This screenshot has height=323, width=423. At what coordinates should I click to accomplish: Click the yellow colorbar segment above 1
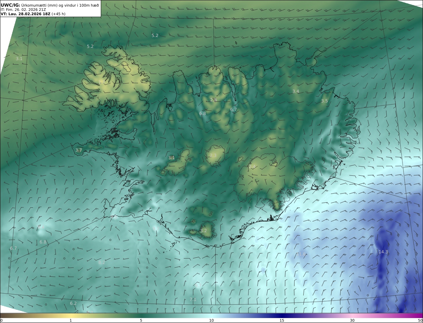pyautogui.click(x=71, y=315)
